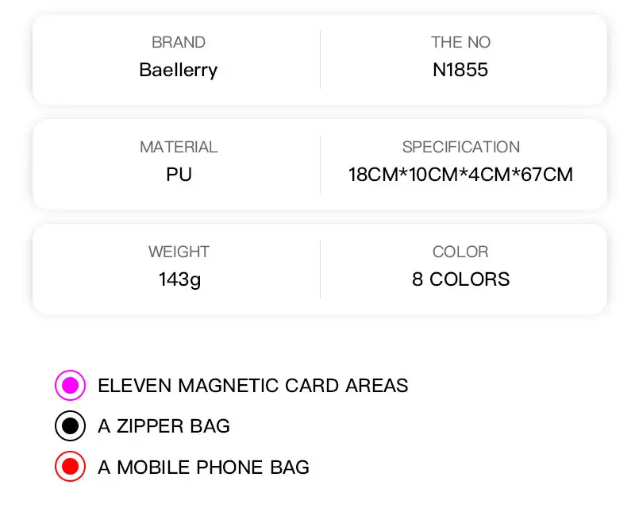Click the 8 COLORS value
635x508 pixels.
click(x=461, y=279)
